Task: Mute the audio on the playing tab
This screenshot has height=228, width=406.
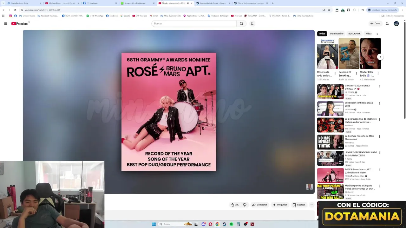Action: [187, 3]
